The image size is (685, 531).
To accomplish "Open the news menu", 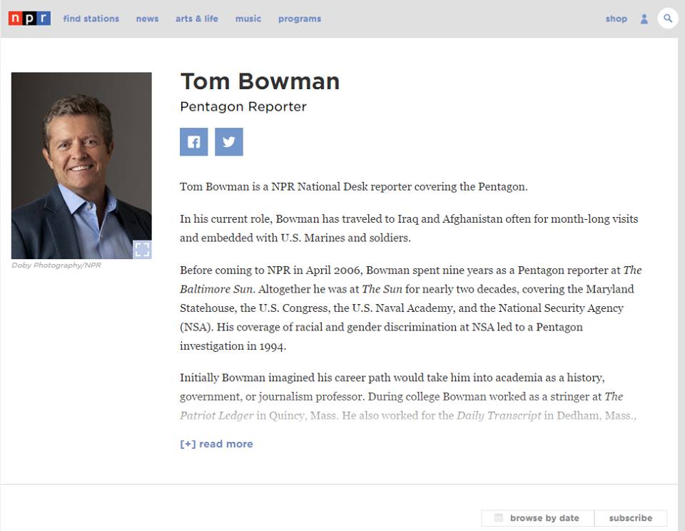I will pos(147,19).
